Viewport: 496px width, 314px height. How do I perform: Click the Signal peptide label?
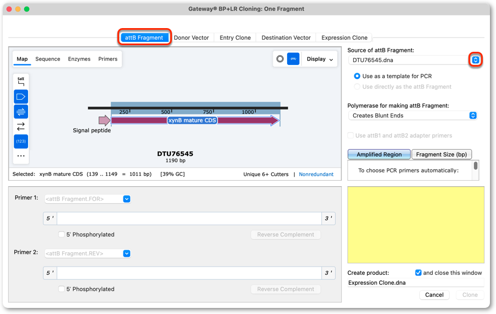[91, 130]
